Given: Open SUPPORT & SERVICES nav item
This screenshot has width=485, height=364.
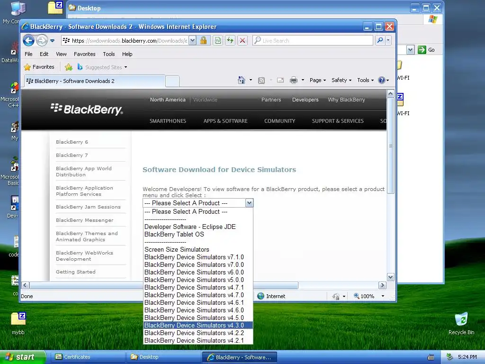Looking at the screenshot, I should click(338, 121).
